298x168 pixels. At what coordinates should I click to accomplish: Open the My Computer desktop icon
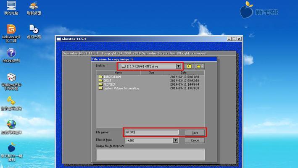click(x=11, y=8)
